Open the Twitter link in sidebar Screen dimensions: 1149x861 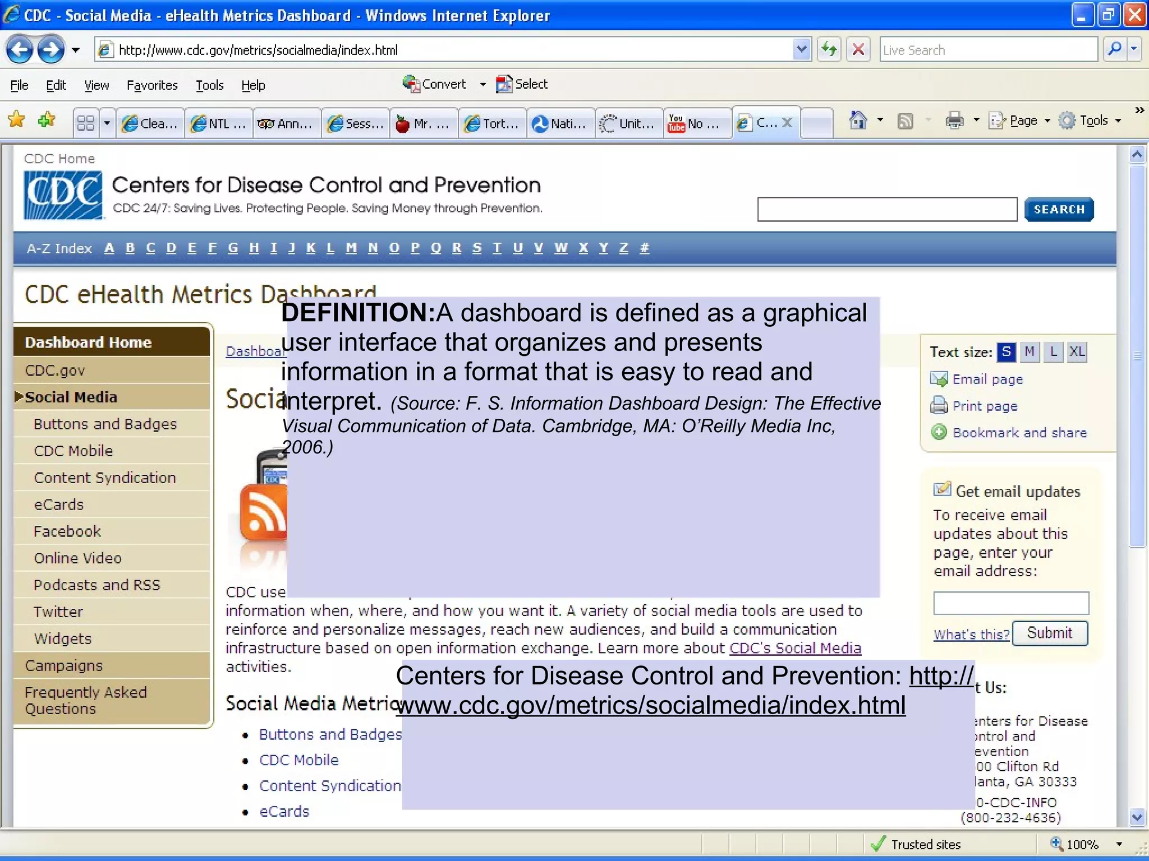click(x=58, y=612)
